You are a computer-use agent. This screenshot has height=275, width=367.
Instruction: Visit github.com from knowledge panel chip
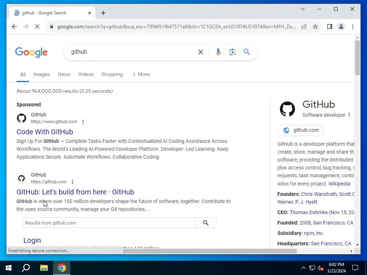click(x=300, y=130)
